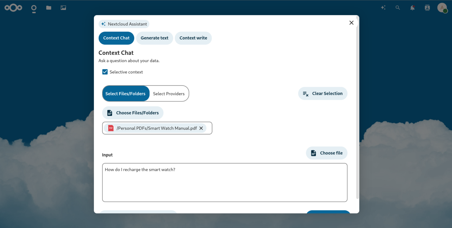Open the Dashboard from the top bar
Image resolution: width=452 pixels, height=228 pixels.
(x=34, y=8)
